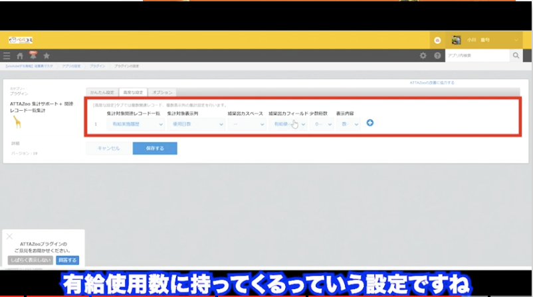Open the notifications bell icon
533x297 pixels.
tap(33, 56)
